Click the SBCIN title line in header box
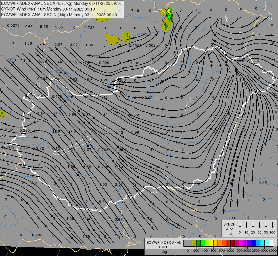The height and width of the screenshot is (256, 278). click(59, 15)
